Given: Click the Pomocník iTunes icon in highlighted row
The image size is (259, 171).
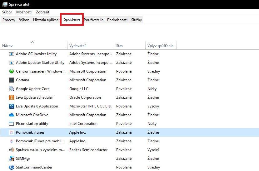Looking at the screenshot, I should pos(11,132).
